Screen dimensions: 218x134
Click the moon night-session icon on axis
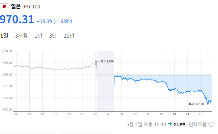pyautogui.click(x=108, y=114)
